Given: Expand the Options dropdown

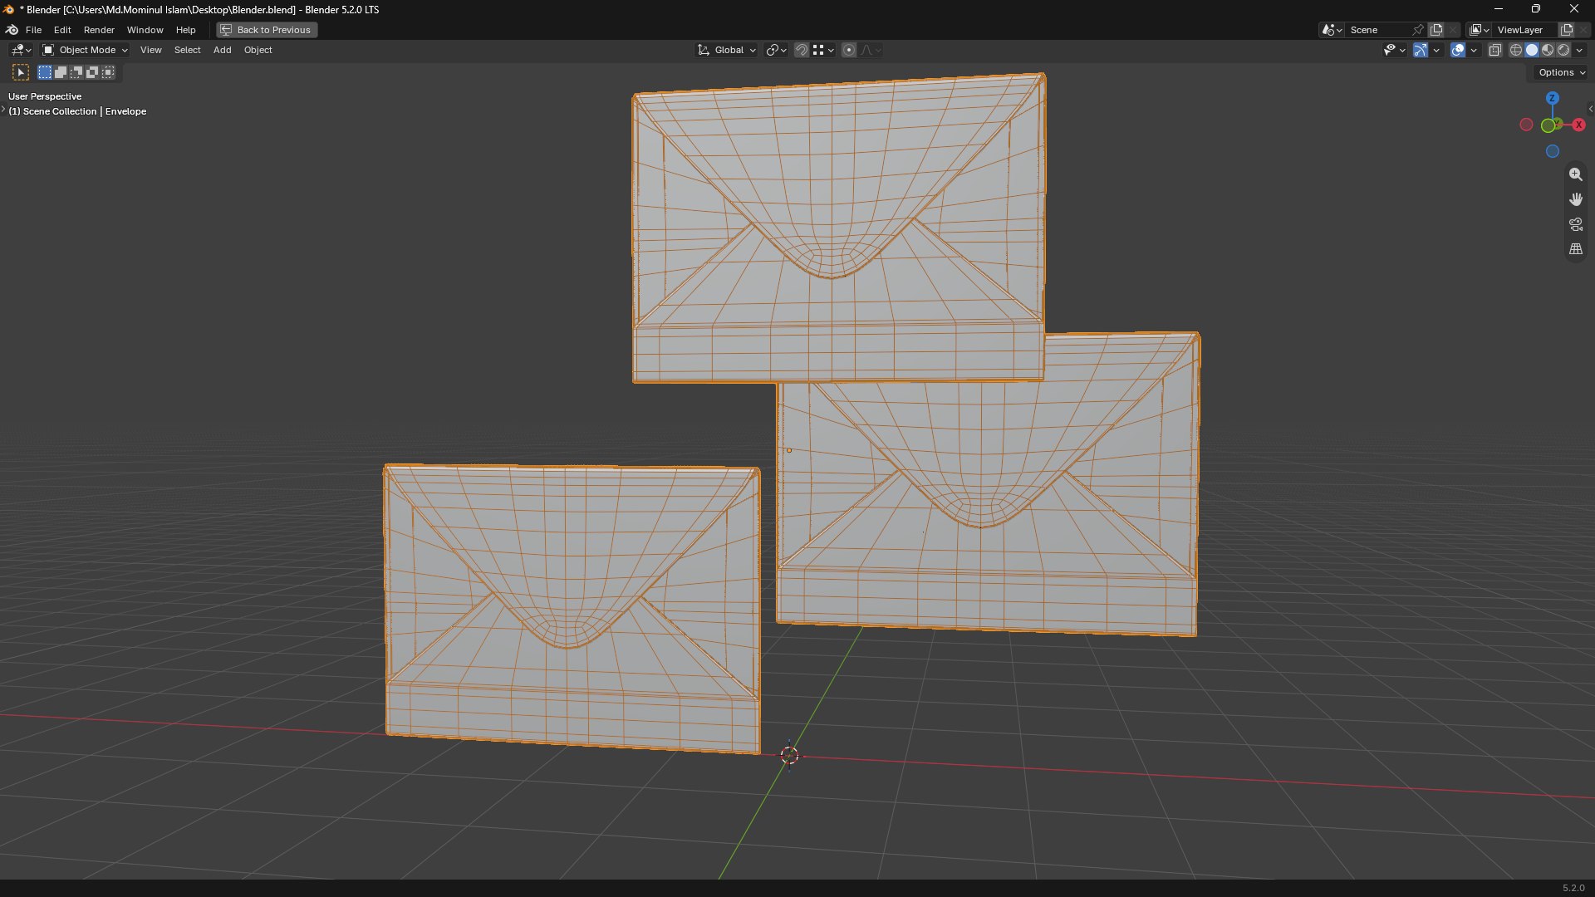Looking at the screenshot, I should [x=1561, y=72].
